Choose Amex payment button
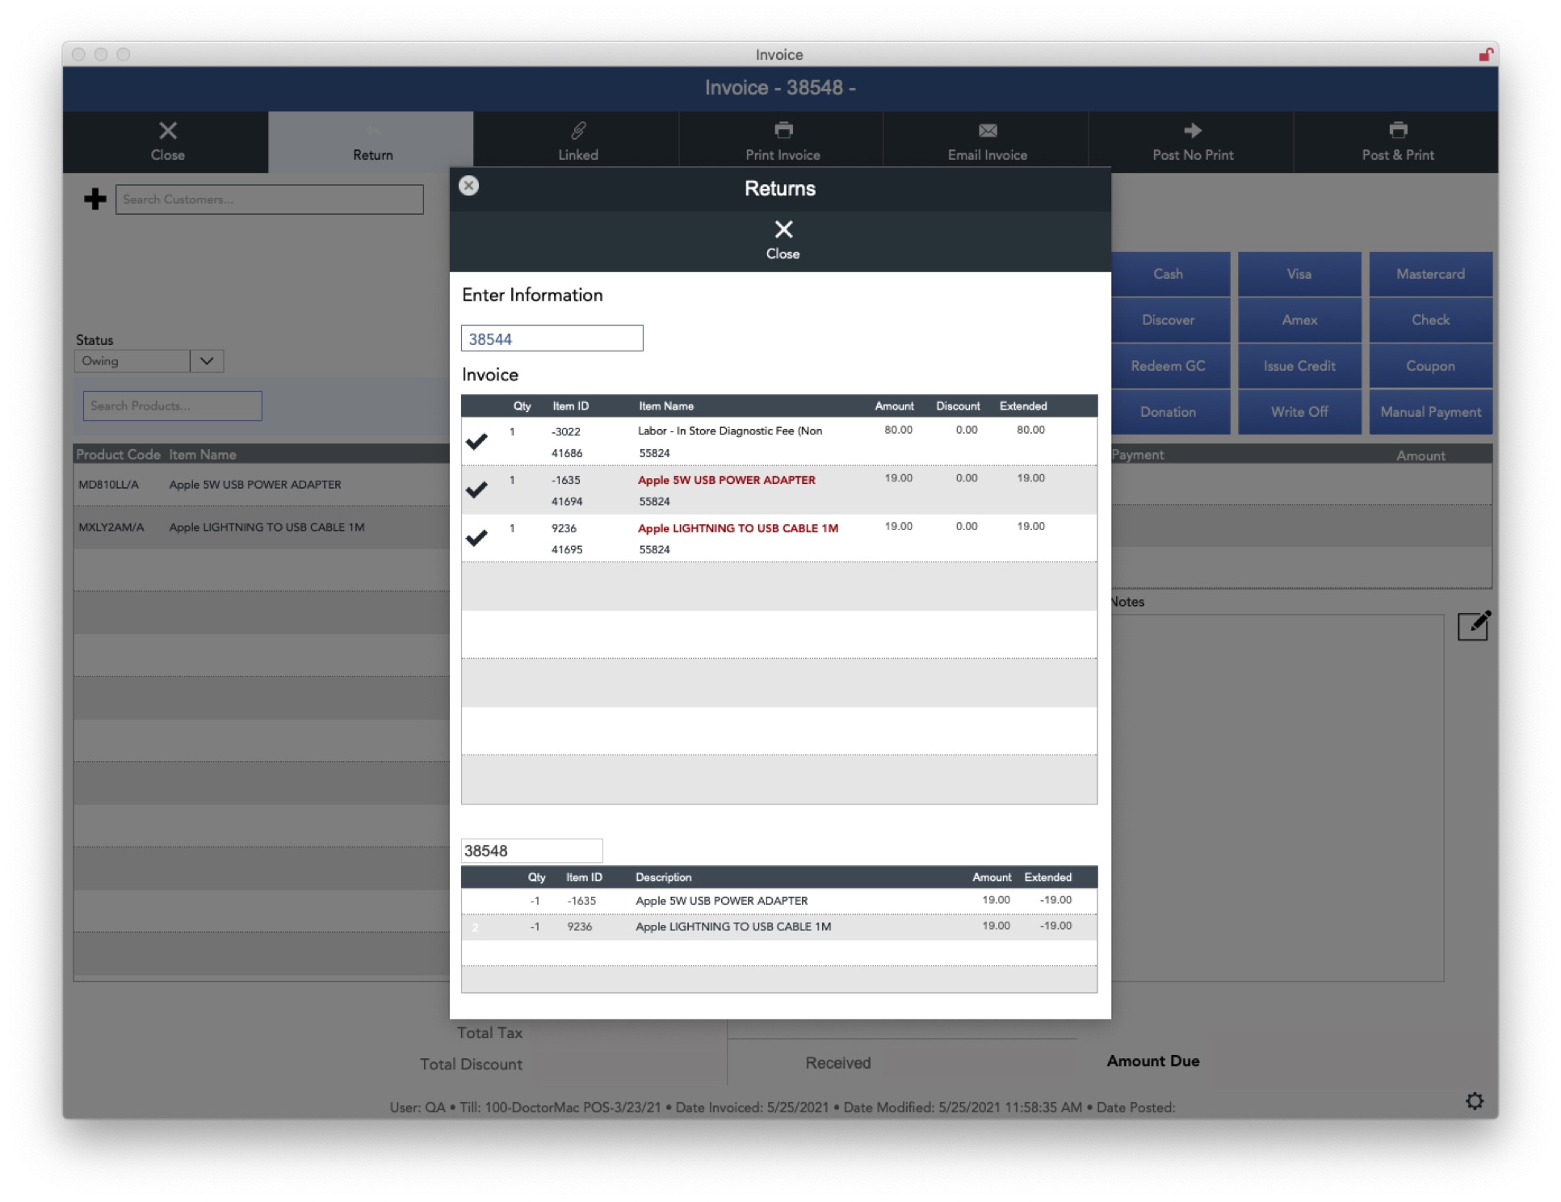1561x1202 pixels. click(x=1299, y=320)
